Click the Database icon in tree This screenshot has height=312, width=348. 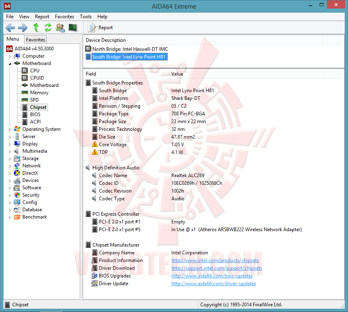[17, 209]
